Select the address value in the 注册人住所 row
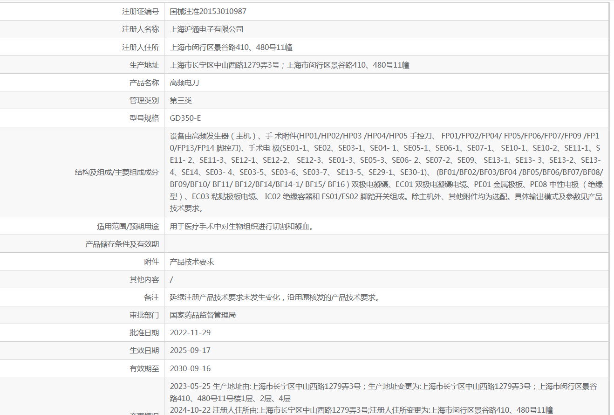The height and width of the screenshot is (415, 614). 231,47
